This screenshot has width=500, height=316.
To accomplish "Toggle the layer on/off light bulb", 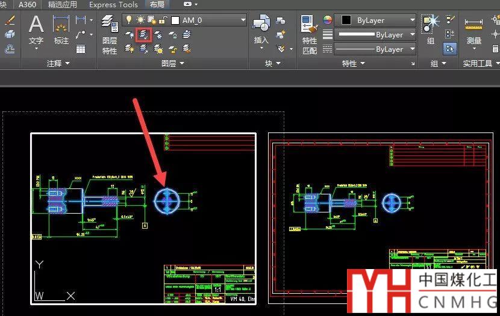I will coord(128,20).
